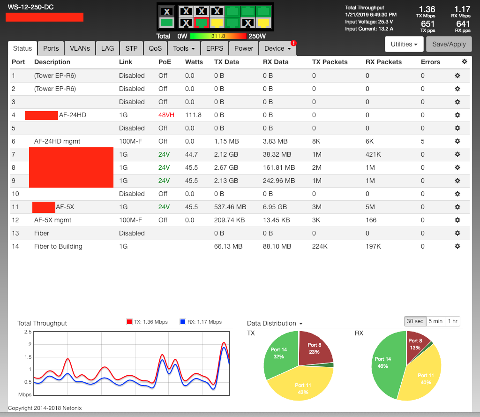Open gear settings for Fiber to Building row
Viewport: 480px width, 417px height.
coord(457,246)
